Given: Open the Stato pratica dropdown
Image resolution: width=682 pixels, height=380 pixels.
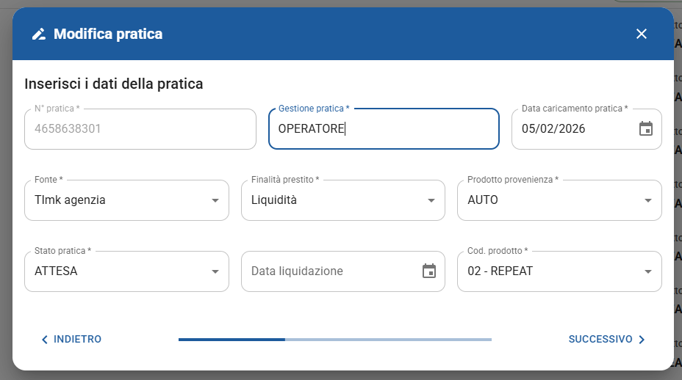Looking at the screenshot, I should (x=215, y=271).
